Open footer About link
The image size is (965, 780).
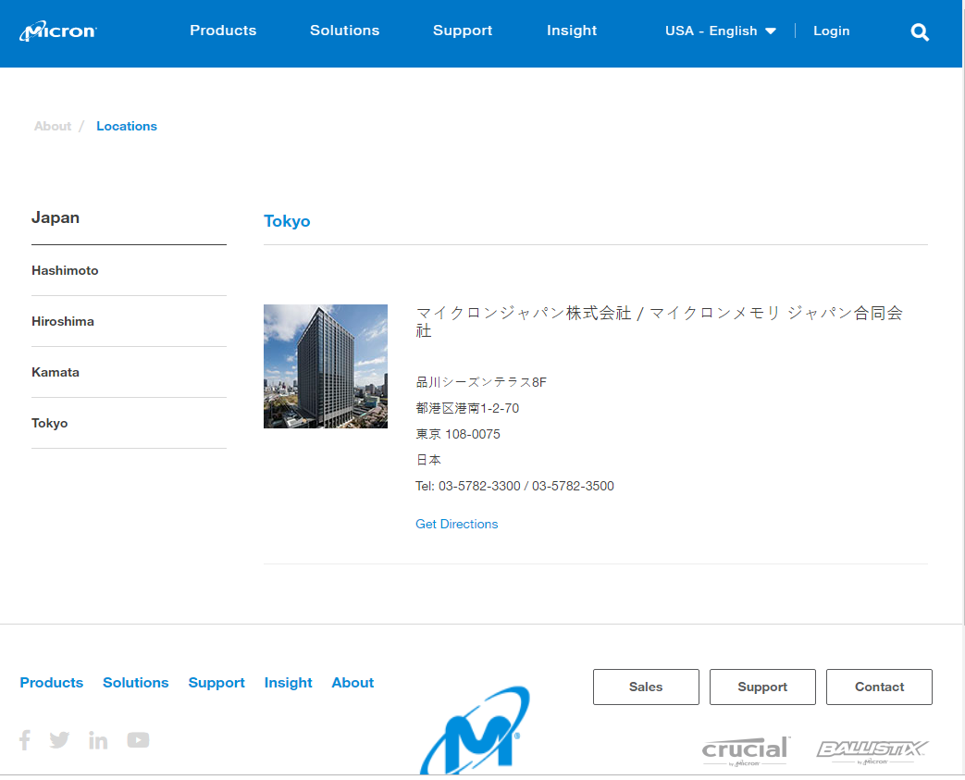(x=353, y=683)
